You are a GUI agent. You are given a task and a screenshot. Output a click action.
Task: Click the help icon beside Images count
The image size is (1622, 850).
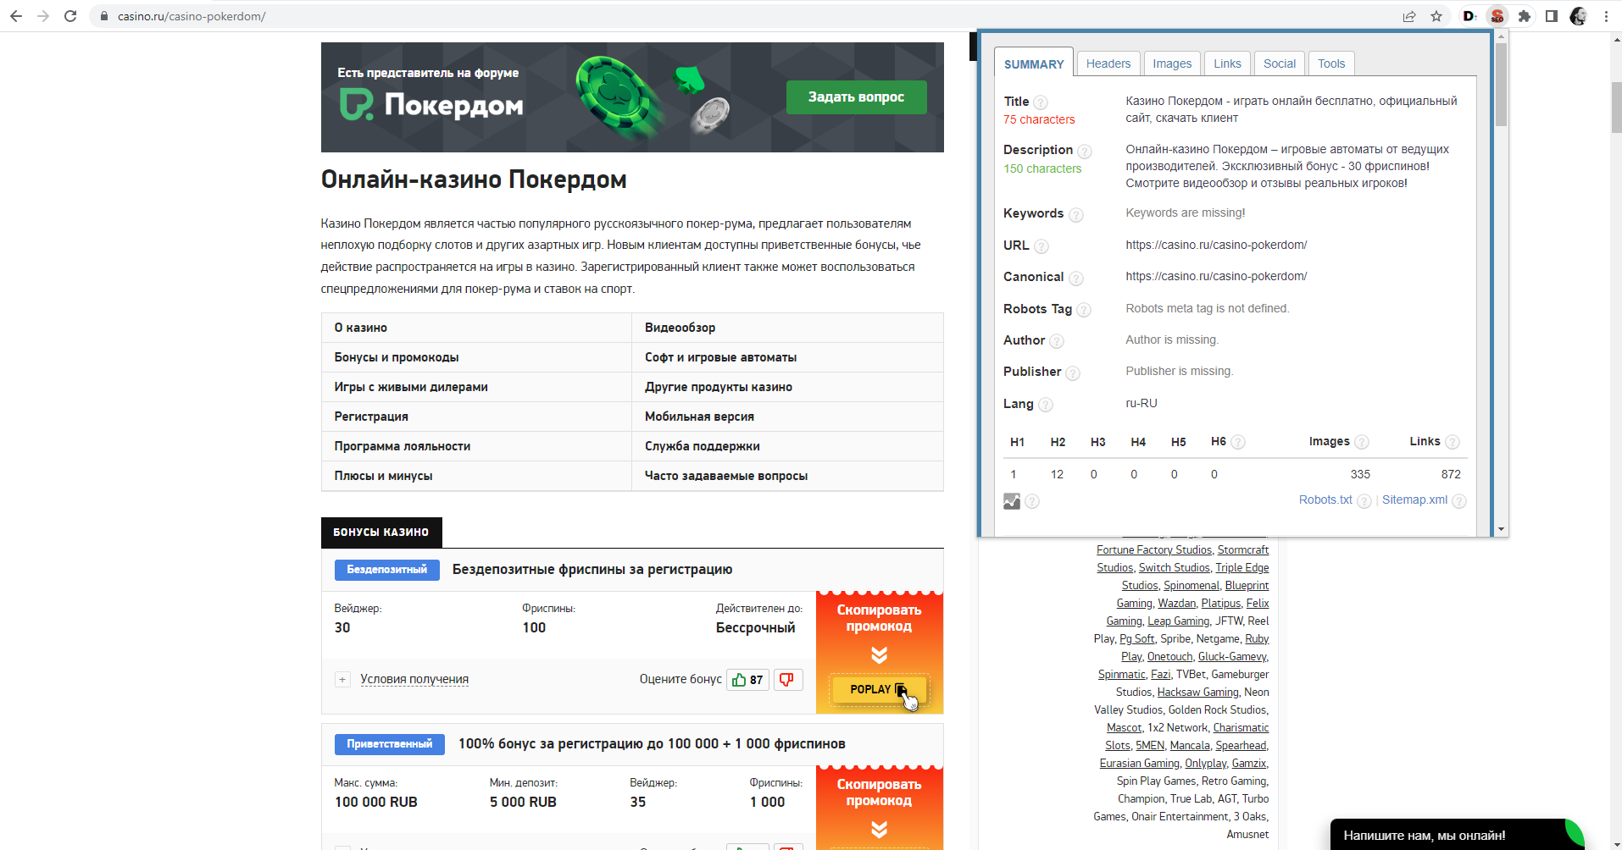coord(1362,442)
